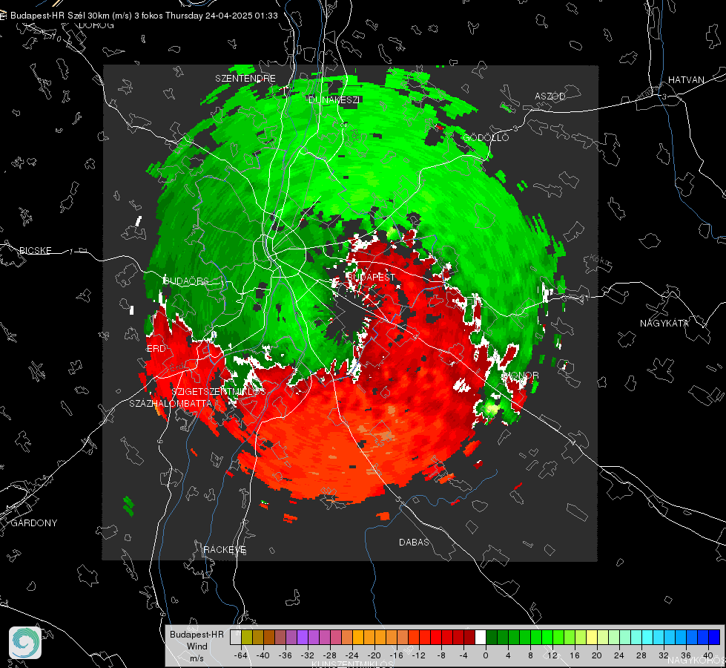This screenshot has height=668, width=726.
Task: Select the ERD town label
Action: (156, 349)
